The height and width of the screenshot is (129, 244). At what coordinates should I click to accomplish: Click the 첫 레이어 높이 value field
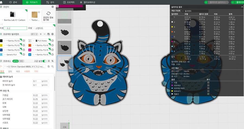coord(41,85)
